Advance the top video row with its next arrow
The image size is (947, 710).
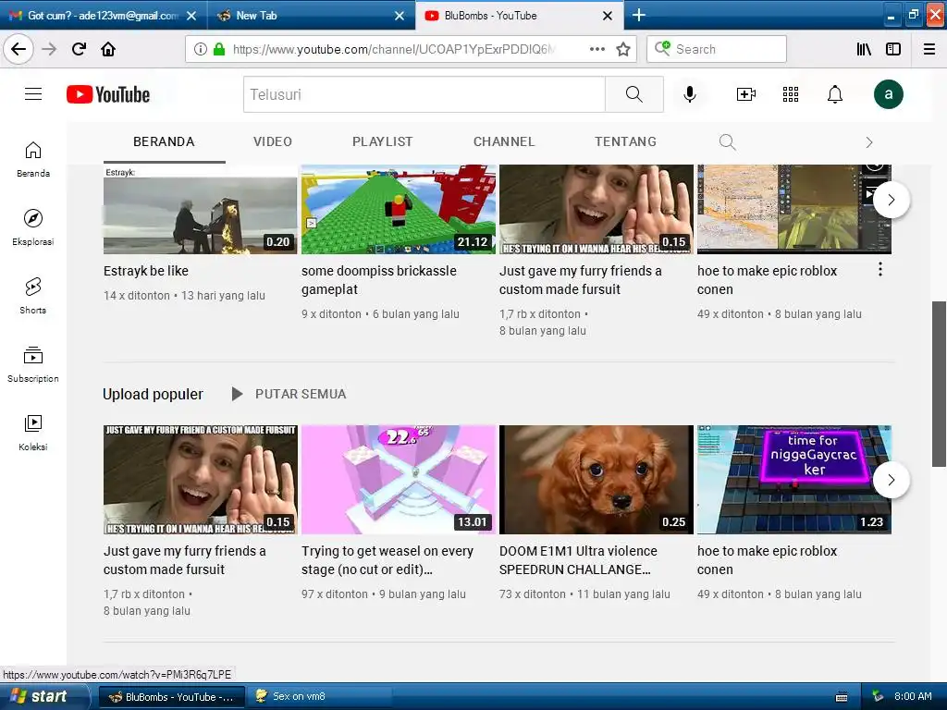coord(891,200)
